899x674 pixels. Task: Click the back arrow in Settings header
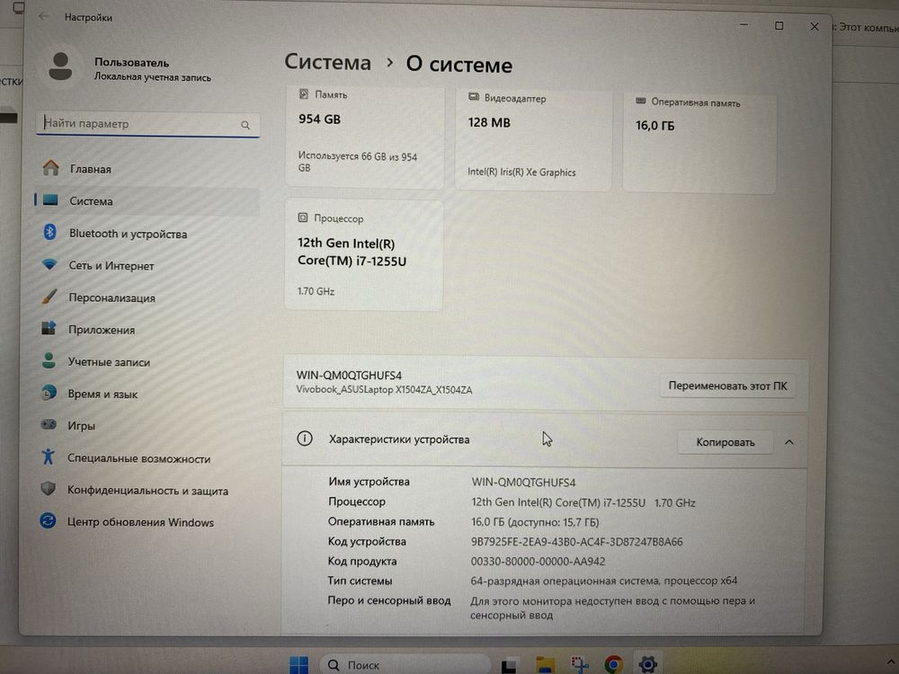(43, 16)
